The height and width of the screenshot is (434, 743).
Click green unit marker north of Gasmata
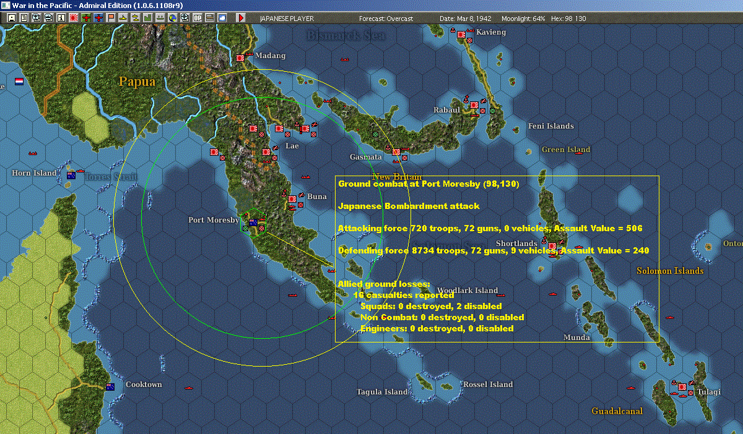tap(374, 134)
